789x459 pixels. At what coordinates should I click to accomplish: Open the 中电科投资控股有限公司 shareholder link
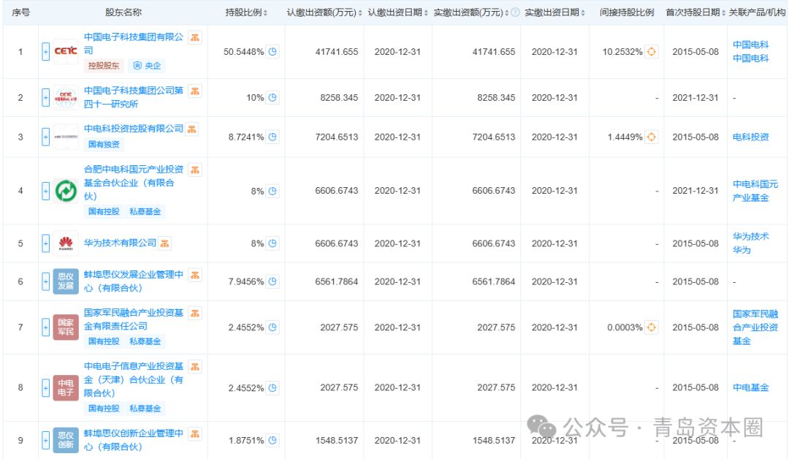(x=134, y=129)
